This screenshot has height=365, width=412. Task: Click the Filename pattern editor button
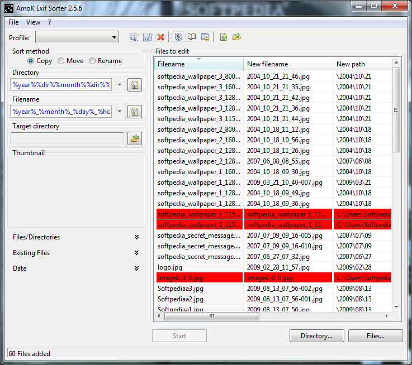(x=135, y=112)
